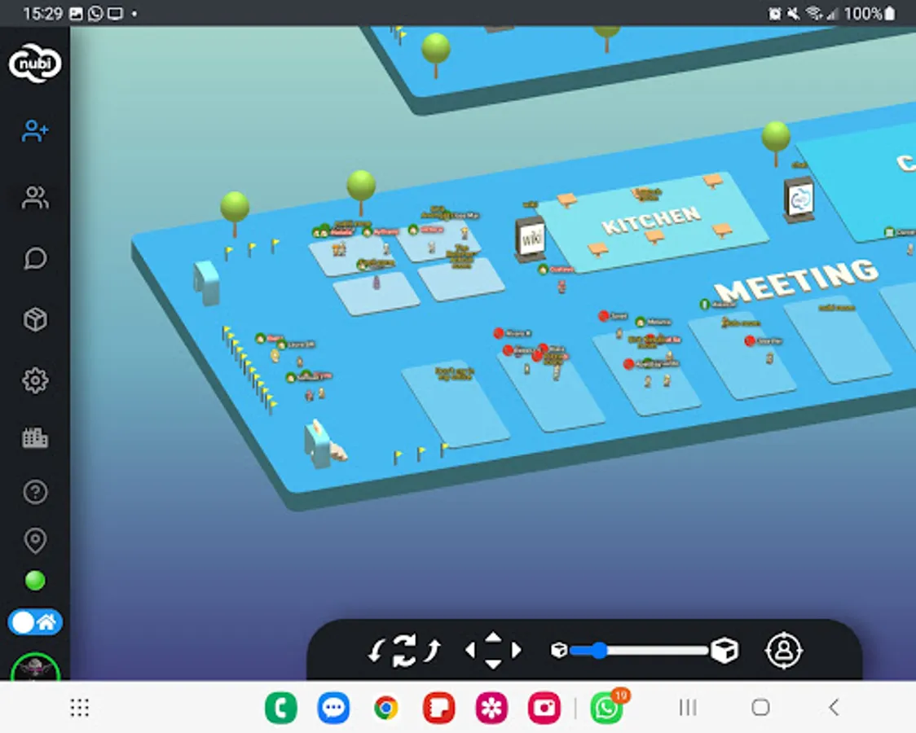The height and width of the screenshot is (733, 916).
Task: Open the Messages app in taskbar
Action: click(333, 708)
